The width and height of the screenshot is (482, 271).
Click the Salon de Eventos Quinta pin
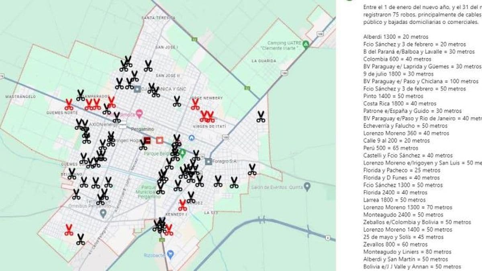click(307, 186)
